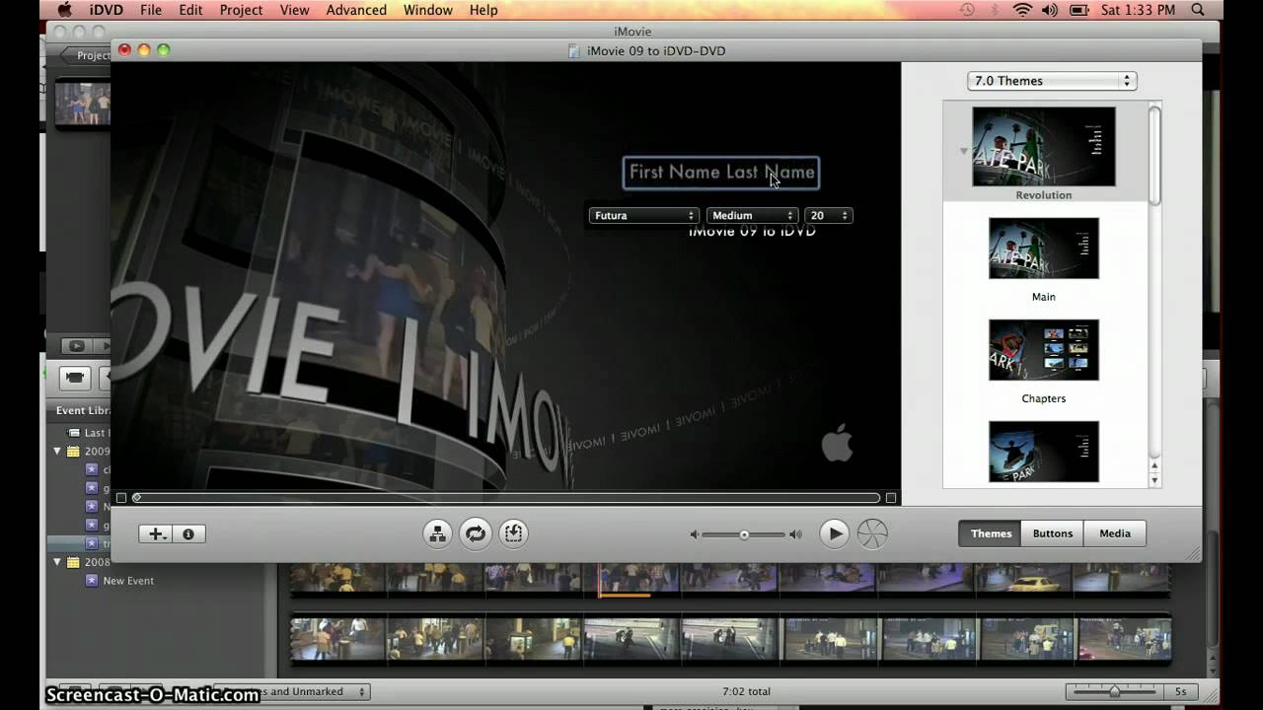The width and height of the screenshot is (1263, 710).
Task: Open the Project menu
Action: (x=241, y=10)
